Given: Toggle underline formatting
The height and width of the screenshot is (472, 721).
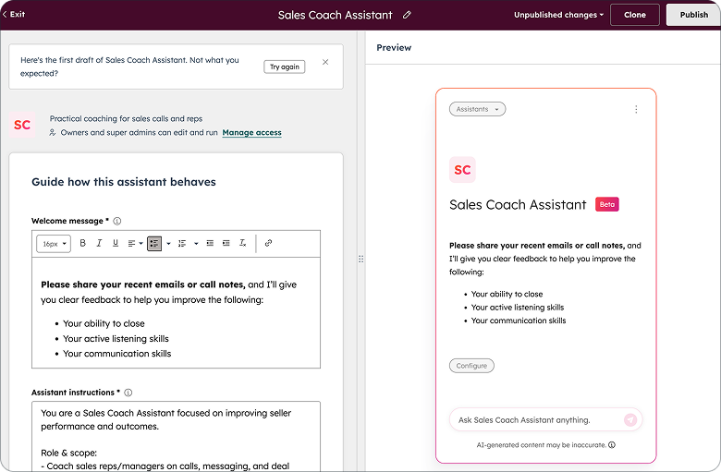Looking at the screenshot, I should (116, 243).
